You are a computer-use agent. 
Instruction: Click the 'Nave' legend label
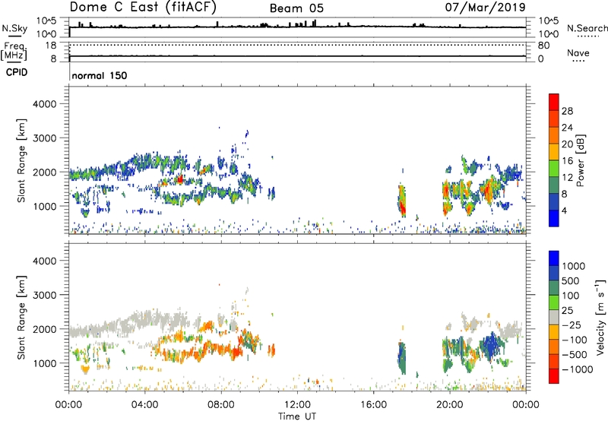(578, 52)
